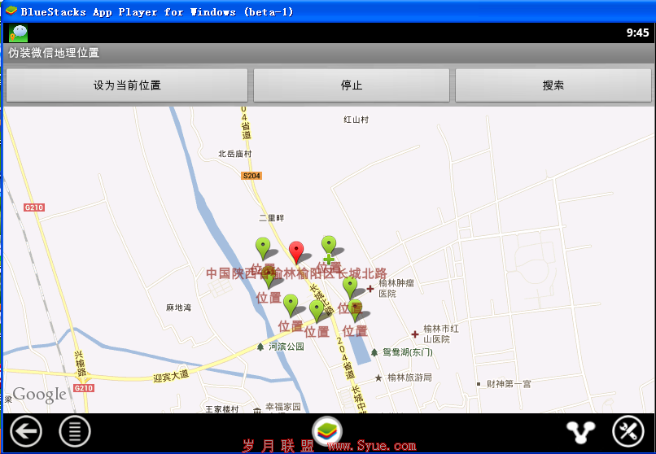
Task: Click the 麻地湾 map label
Action: click(x=178, y=308)
